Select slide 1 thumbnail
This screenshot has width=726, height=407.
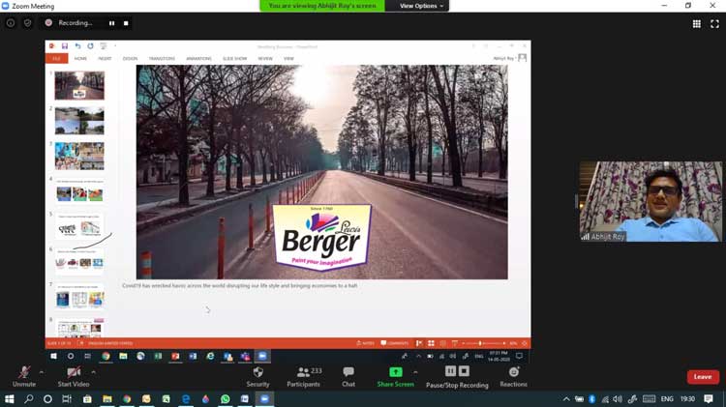click(79, 86)
